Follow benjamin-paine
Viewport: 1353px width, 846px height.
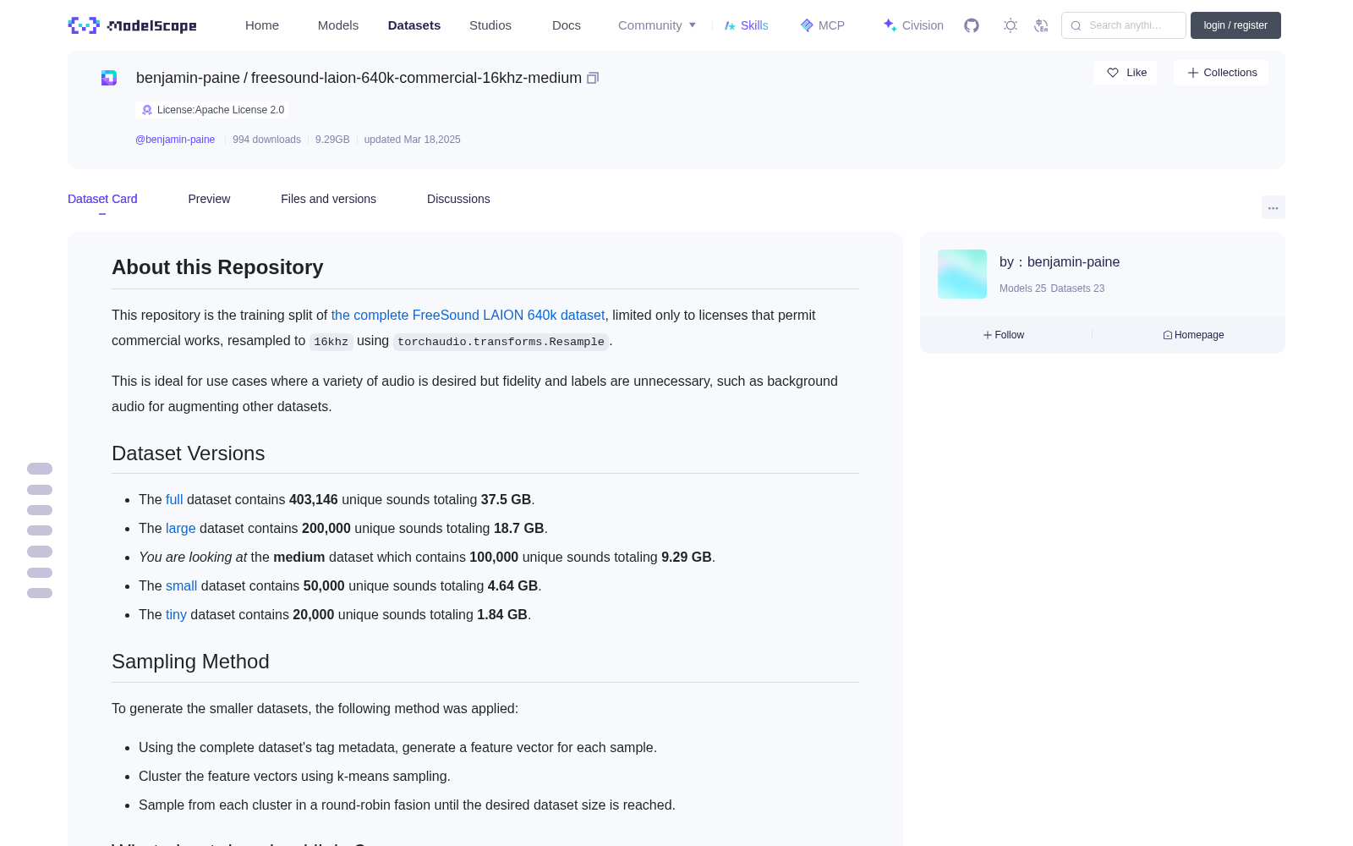(x=1004, y=335)
